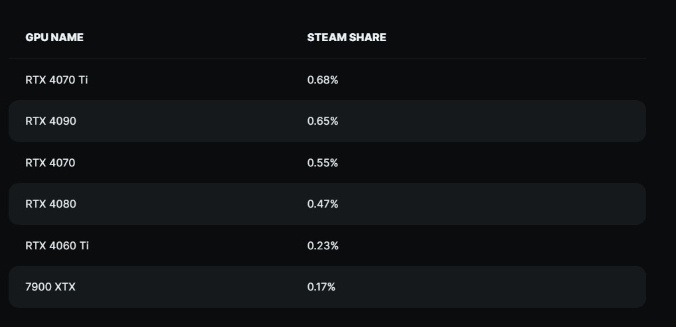Click the STEAM SHARE column header
Viewport: 676px width, 327px height.
(347, 38)
